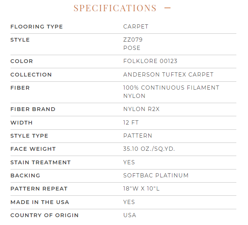
Task: Click the SOFTBAC PLATINUM backing value
Action: 156,175
